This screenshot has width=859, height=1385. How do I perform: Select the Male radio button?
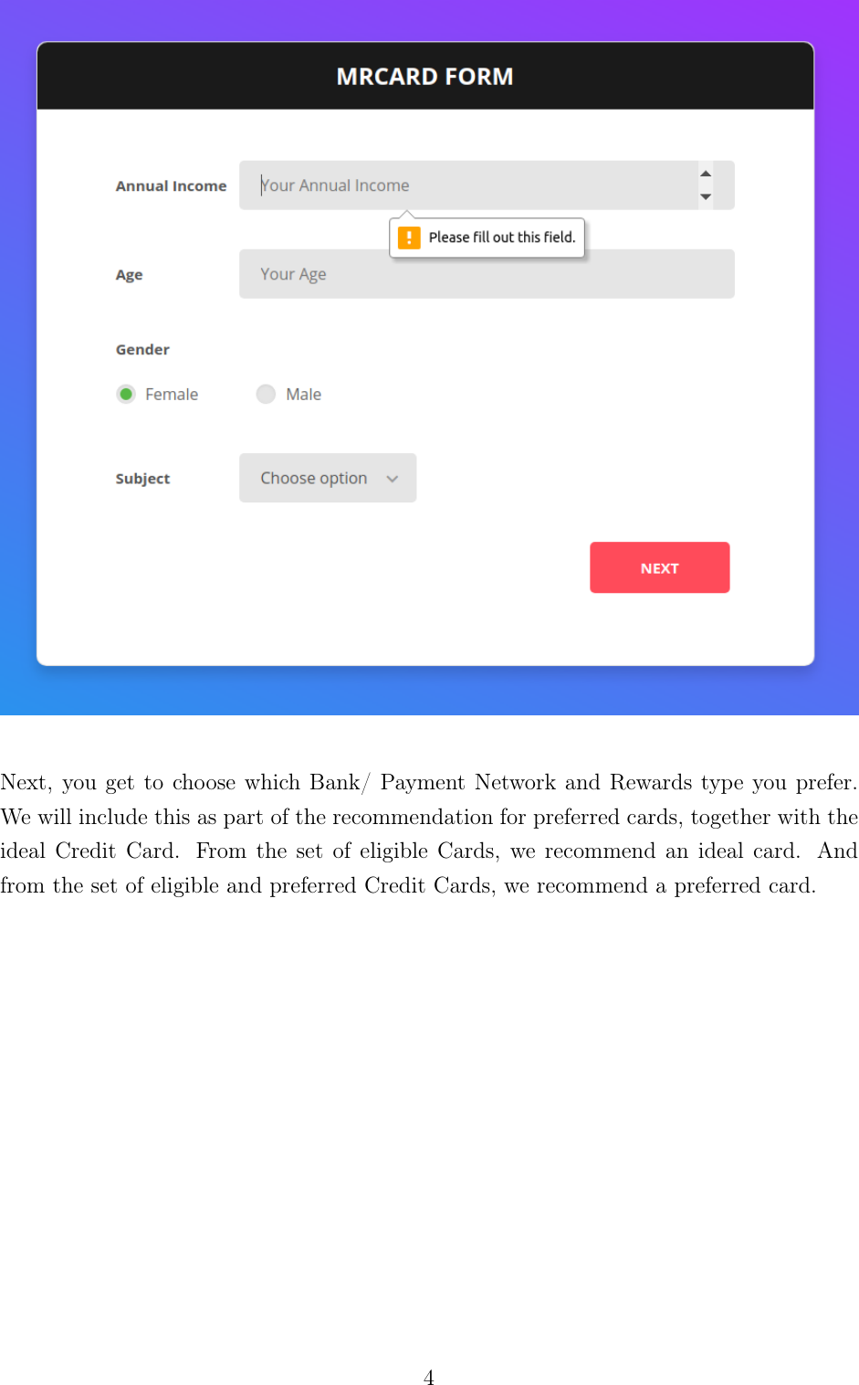266,394
